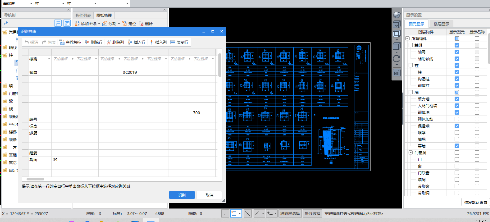Switch to 构件列表 tab
The image size is (490, 222).
click(x=83, y=15)
